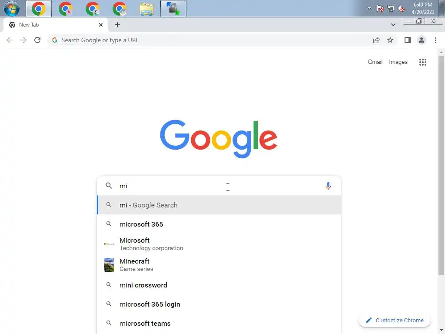This screenshot has height=334, width=445.
Task: Click the taskbar clock showing 6:40 PM
Action: click(423, 8)
